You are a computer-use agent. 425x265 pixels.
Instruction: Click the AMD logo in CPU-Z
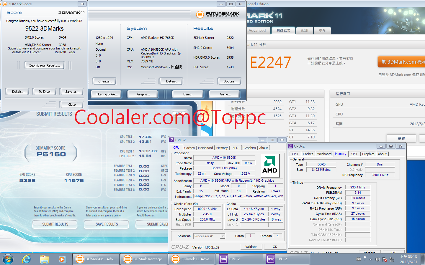point(270,165)
